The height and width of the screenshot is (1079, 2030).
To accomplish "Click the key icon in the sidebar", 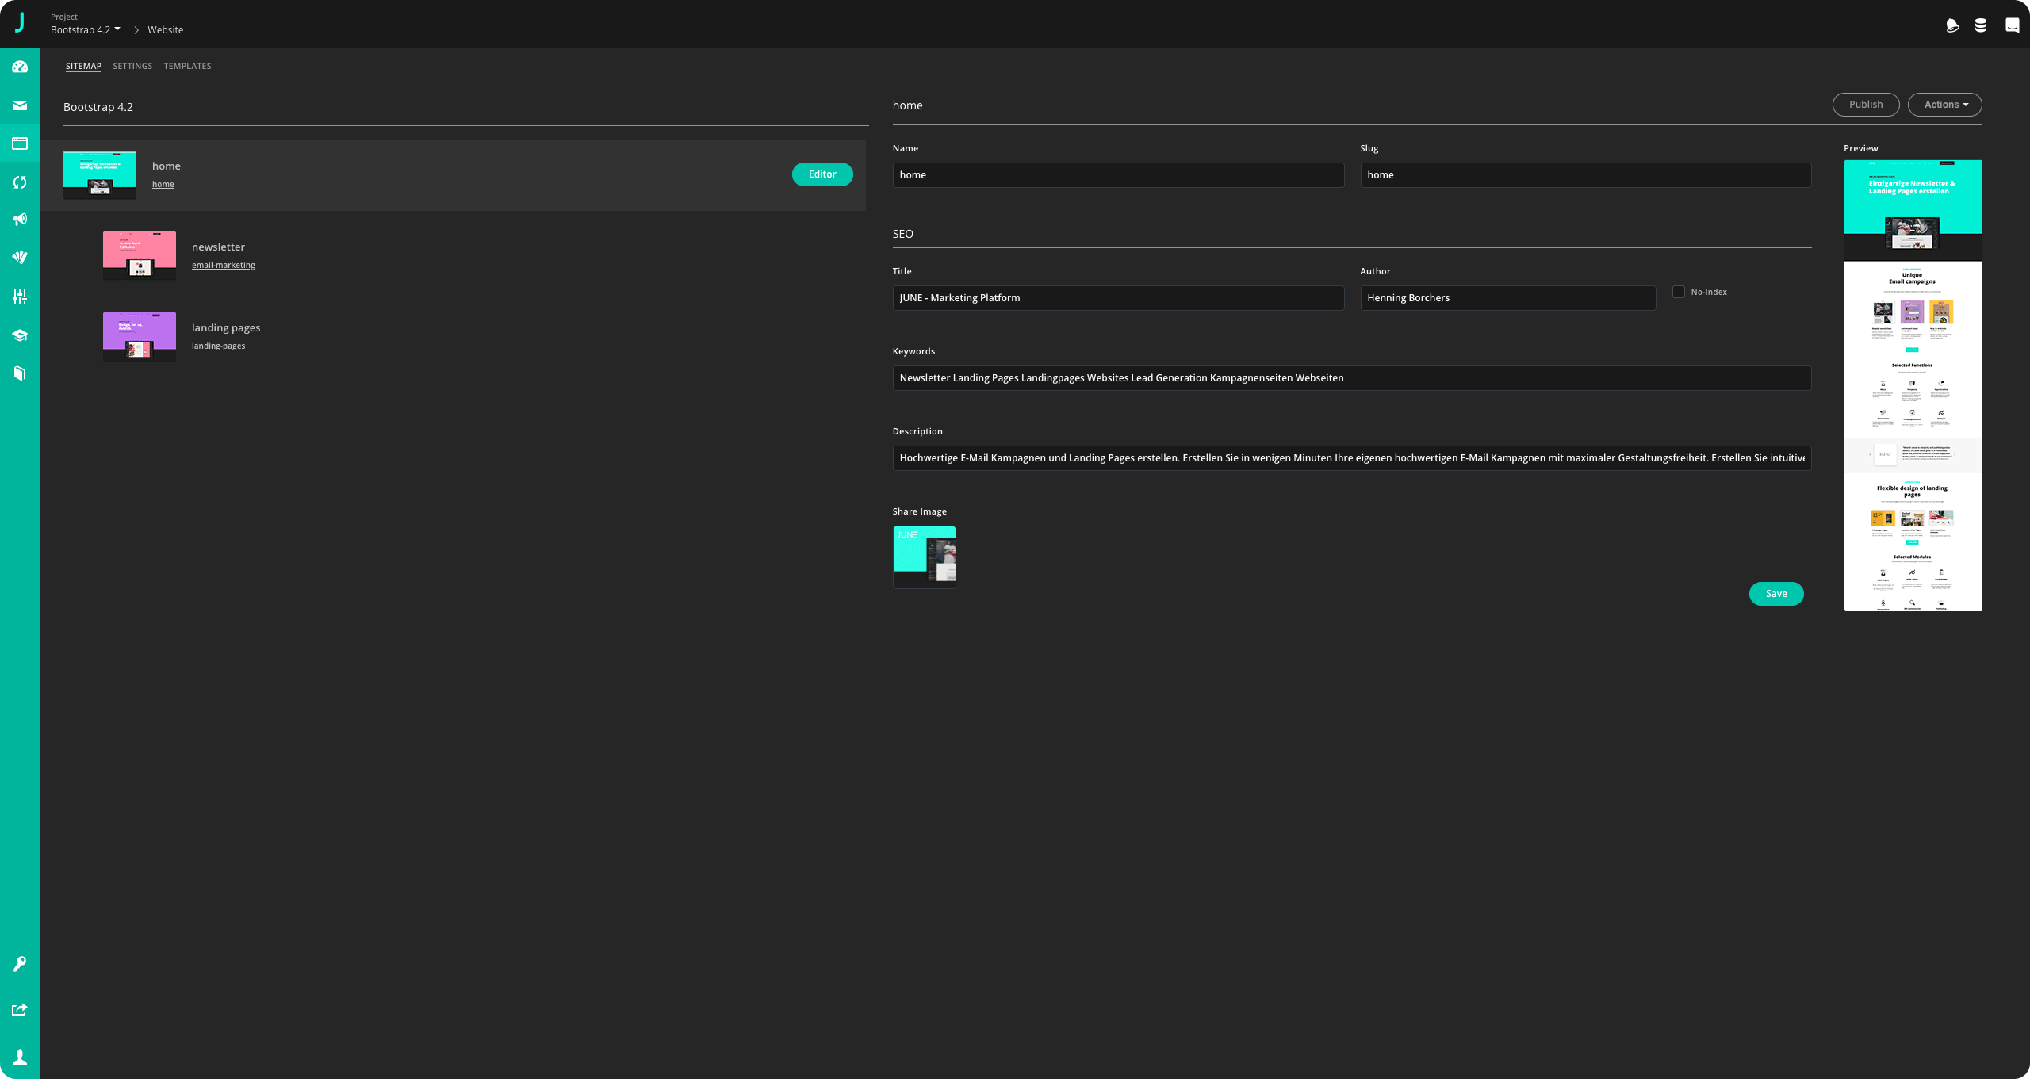I will (x=20, y=964).
